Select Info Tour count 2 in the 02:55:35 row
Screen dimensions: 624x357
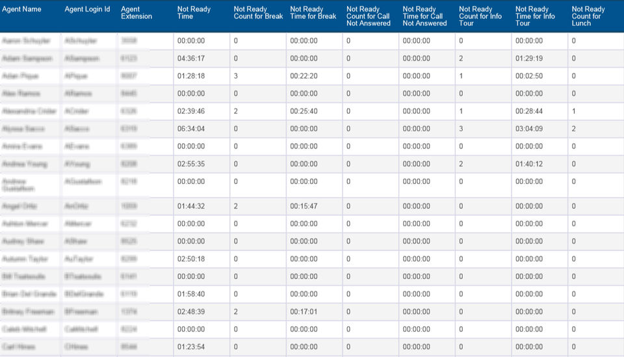point(461,164)
